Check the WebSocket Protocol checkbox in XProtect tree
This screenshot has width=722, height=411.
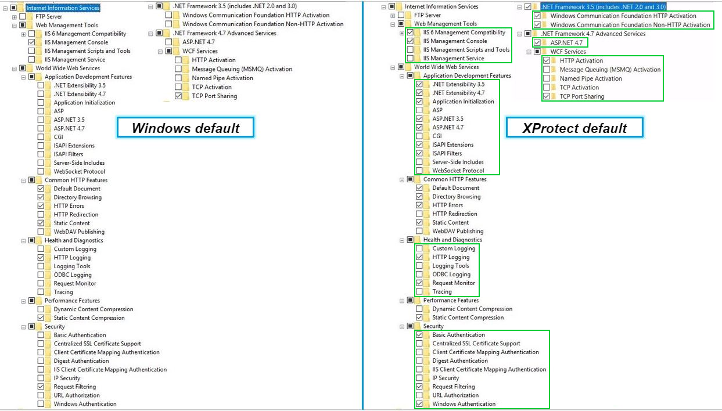point(419,171)
